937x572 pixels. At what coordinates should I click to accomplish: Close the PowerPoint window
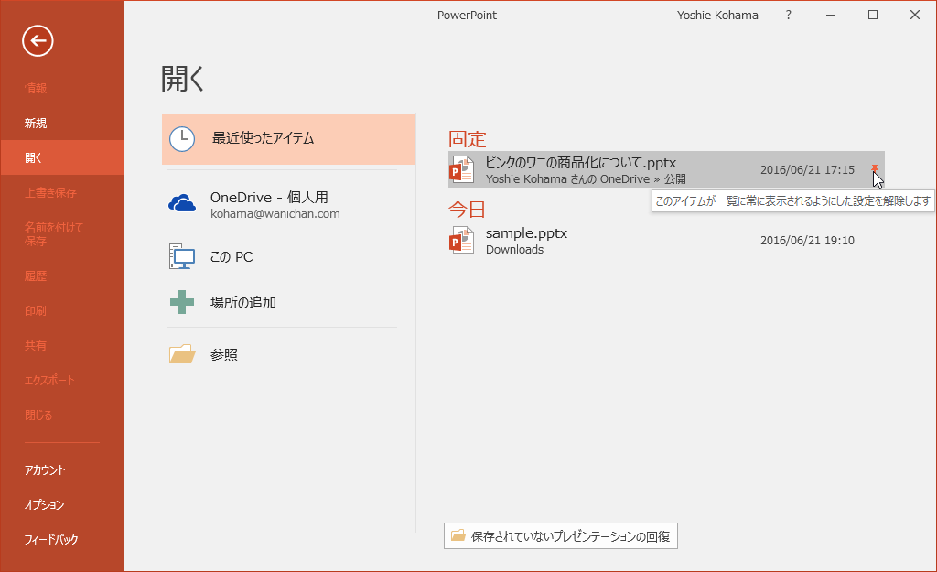(915, 15)
